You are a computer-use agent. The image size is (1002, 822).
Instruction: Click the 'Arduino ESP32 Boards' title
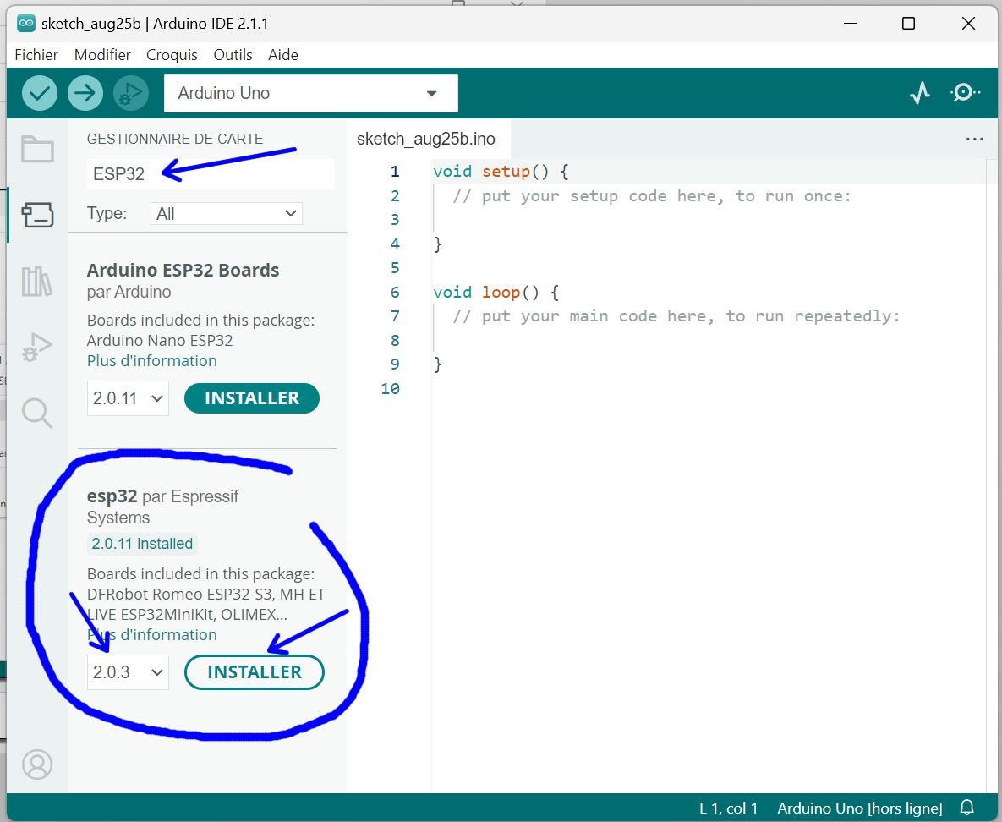click(x=183, y=270)
